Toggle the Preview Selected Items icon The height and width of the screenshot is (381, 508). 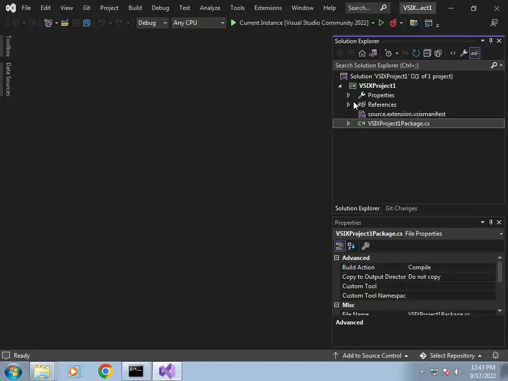[475, 53]
